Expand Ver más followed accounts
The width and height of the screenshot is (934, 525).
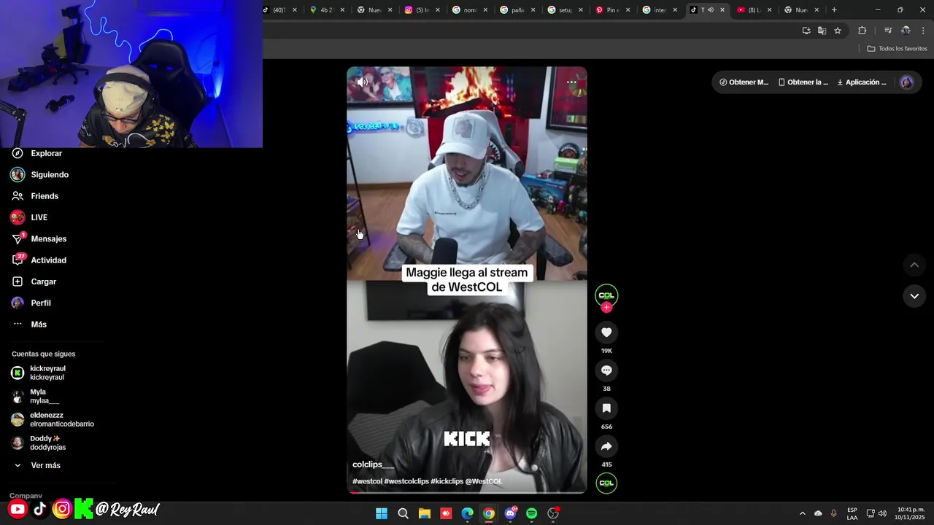(x=38, y=465)
